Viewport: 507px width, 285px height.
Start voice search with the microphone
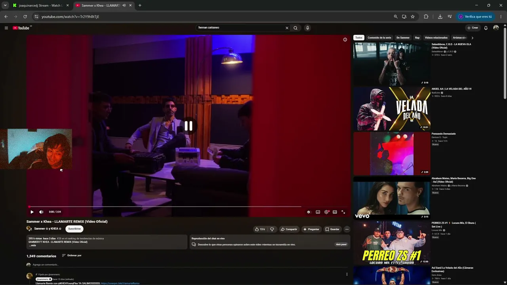[307, 28]
